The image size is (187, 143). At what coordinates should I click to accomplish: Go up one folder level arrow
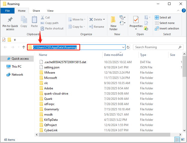24,47
